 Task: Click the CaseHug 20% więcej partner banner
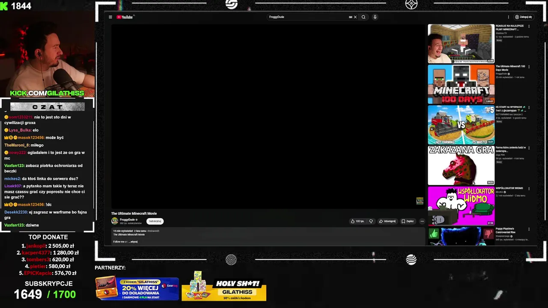(x=137, y=289)
